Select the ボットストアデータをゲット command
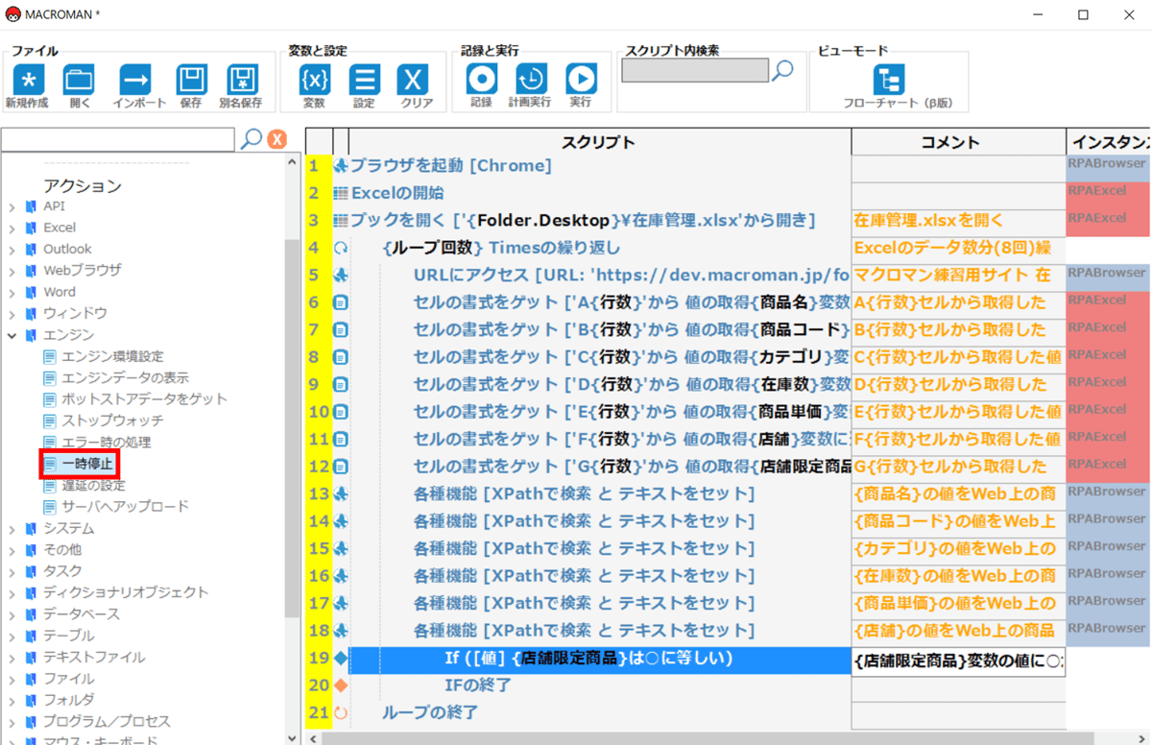This screenshot has width=1152, height=745. pos(144,398)
